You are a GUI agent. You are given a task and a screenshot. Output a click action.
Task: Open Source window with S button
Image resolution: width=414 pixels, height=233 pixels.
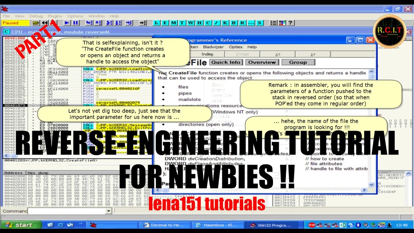(259, 23)
